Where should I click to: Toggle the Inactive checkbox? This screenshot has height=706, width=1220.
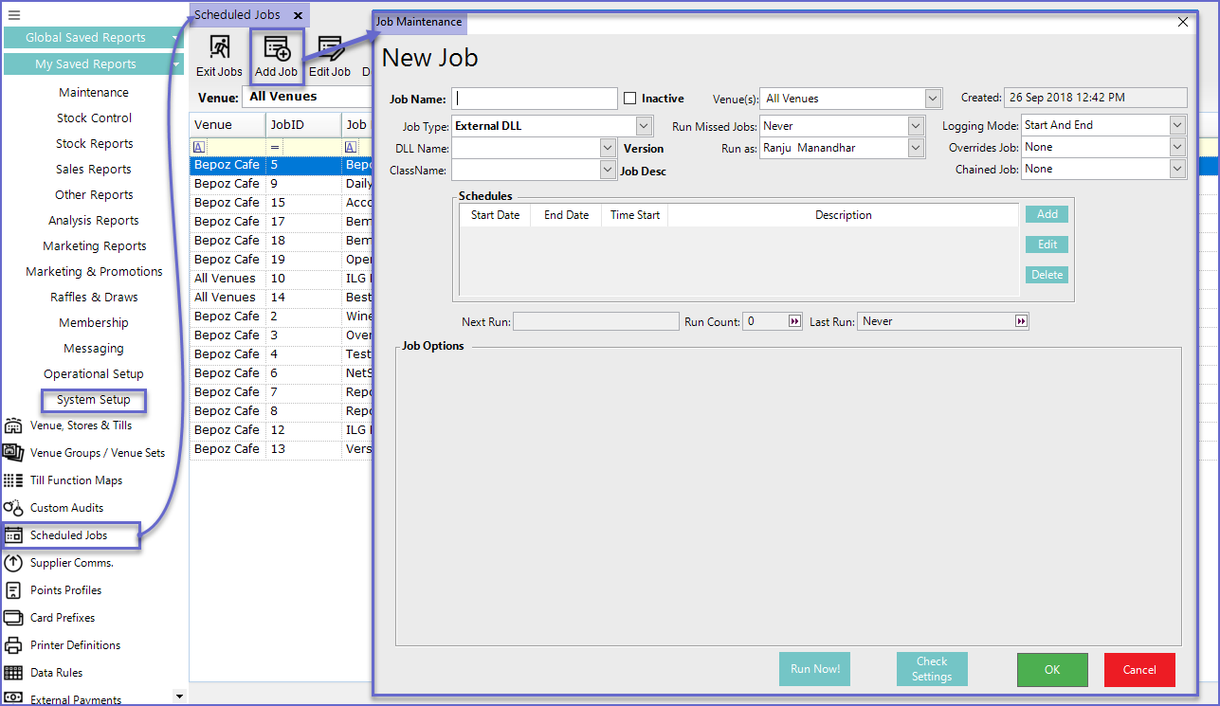[630, 99]
